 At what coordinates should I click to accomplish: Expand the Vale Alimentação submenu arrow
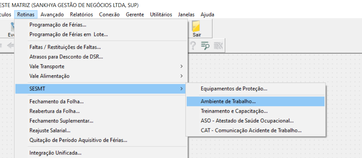[182, 76]
